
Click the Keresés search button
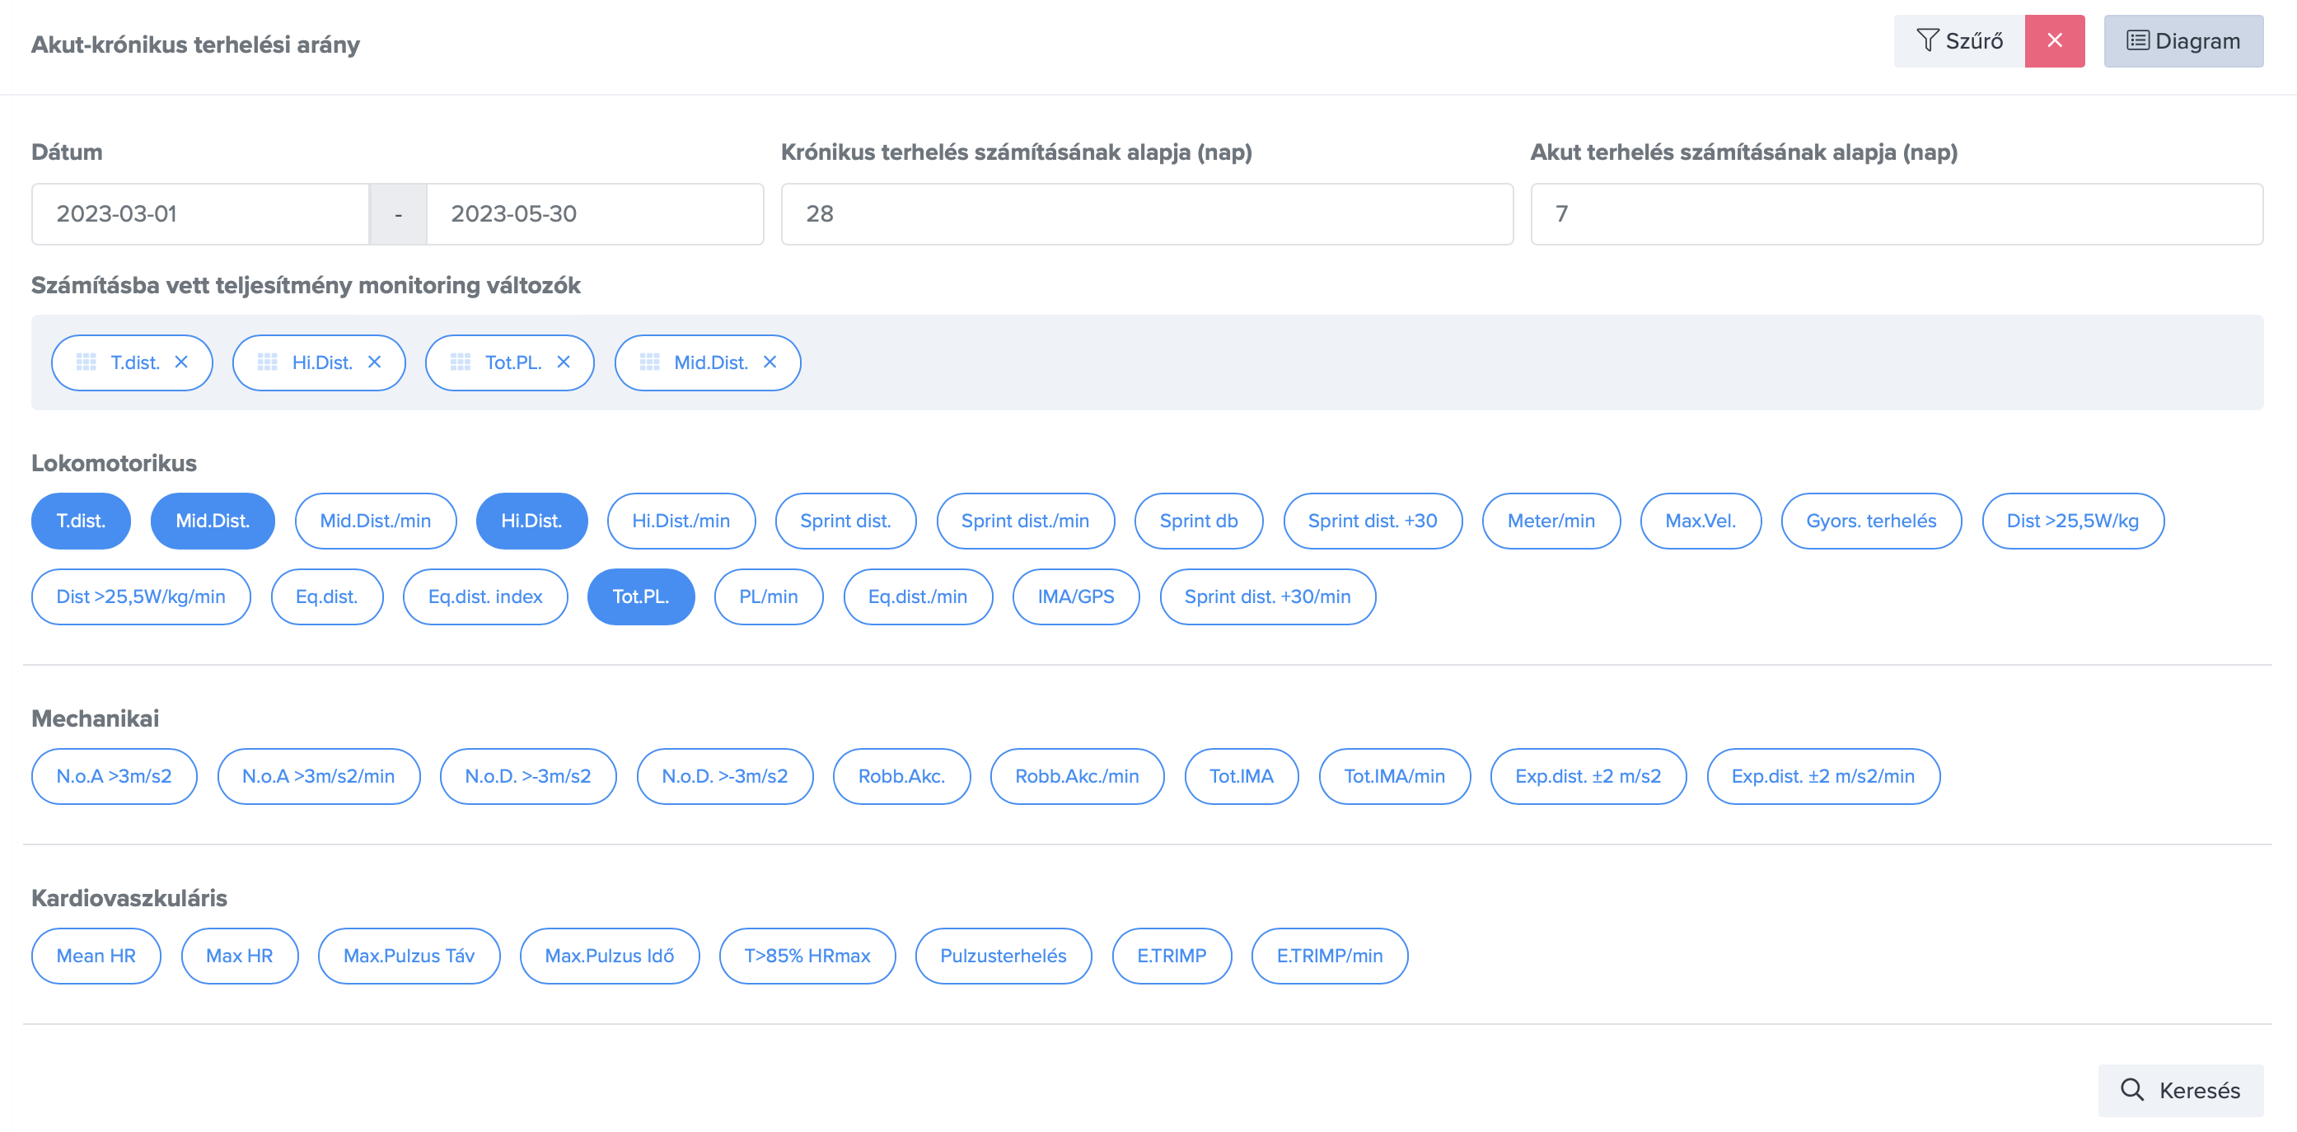(x=2180, y=1090)
